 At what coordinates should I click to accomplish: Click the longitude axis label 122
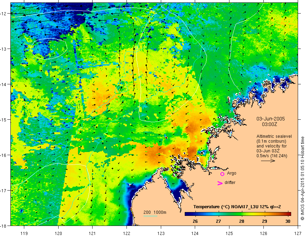pyautogui.click(x=127, y=233)
